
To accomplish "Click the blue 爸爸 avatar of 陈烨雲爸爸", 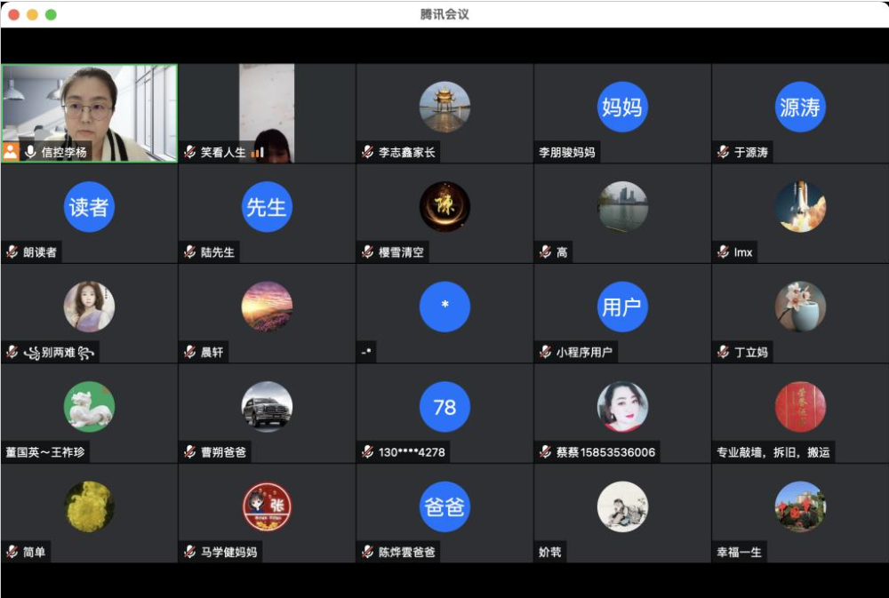I will coord(444,506).
